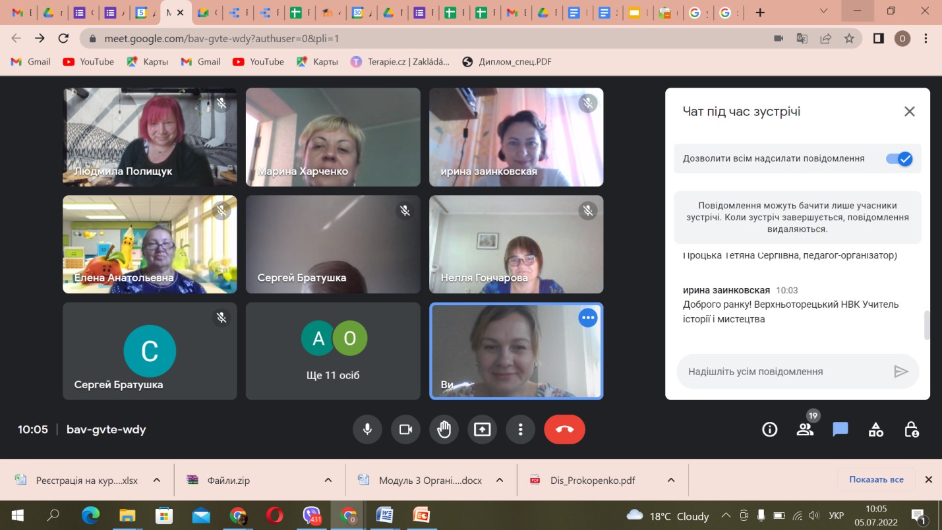
Task: Expand options for Реєстрація на кур....xlsx download
Action: pyautogui.click(x=157, y=481)
